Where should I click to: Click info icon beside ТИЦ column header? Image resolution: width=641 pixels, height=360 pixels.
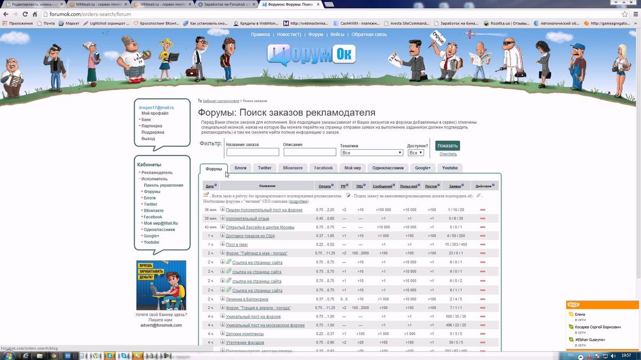point(365,185)
